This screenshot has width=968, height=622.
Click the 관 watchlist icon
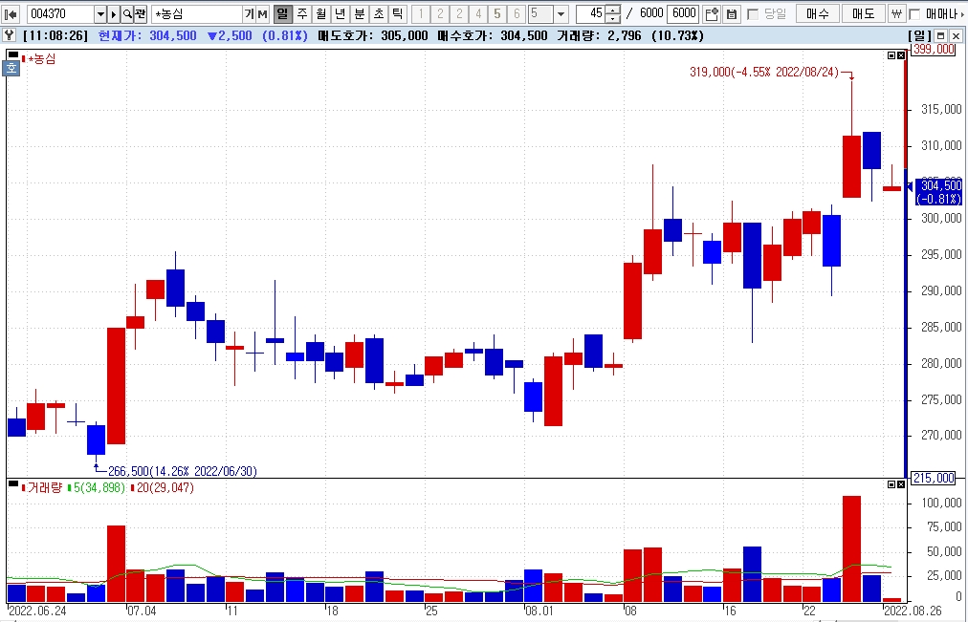pos(141,14)
